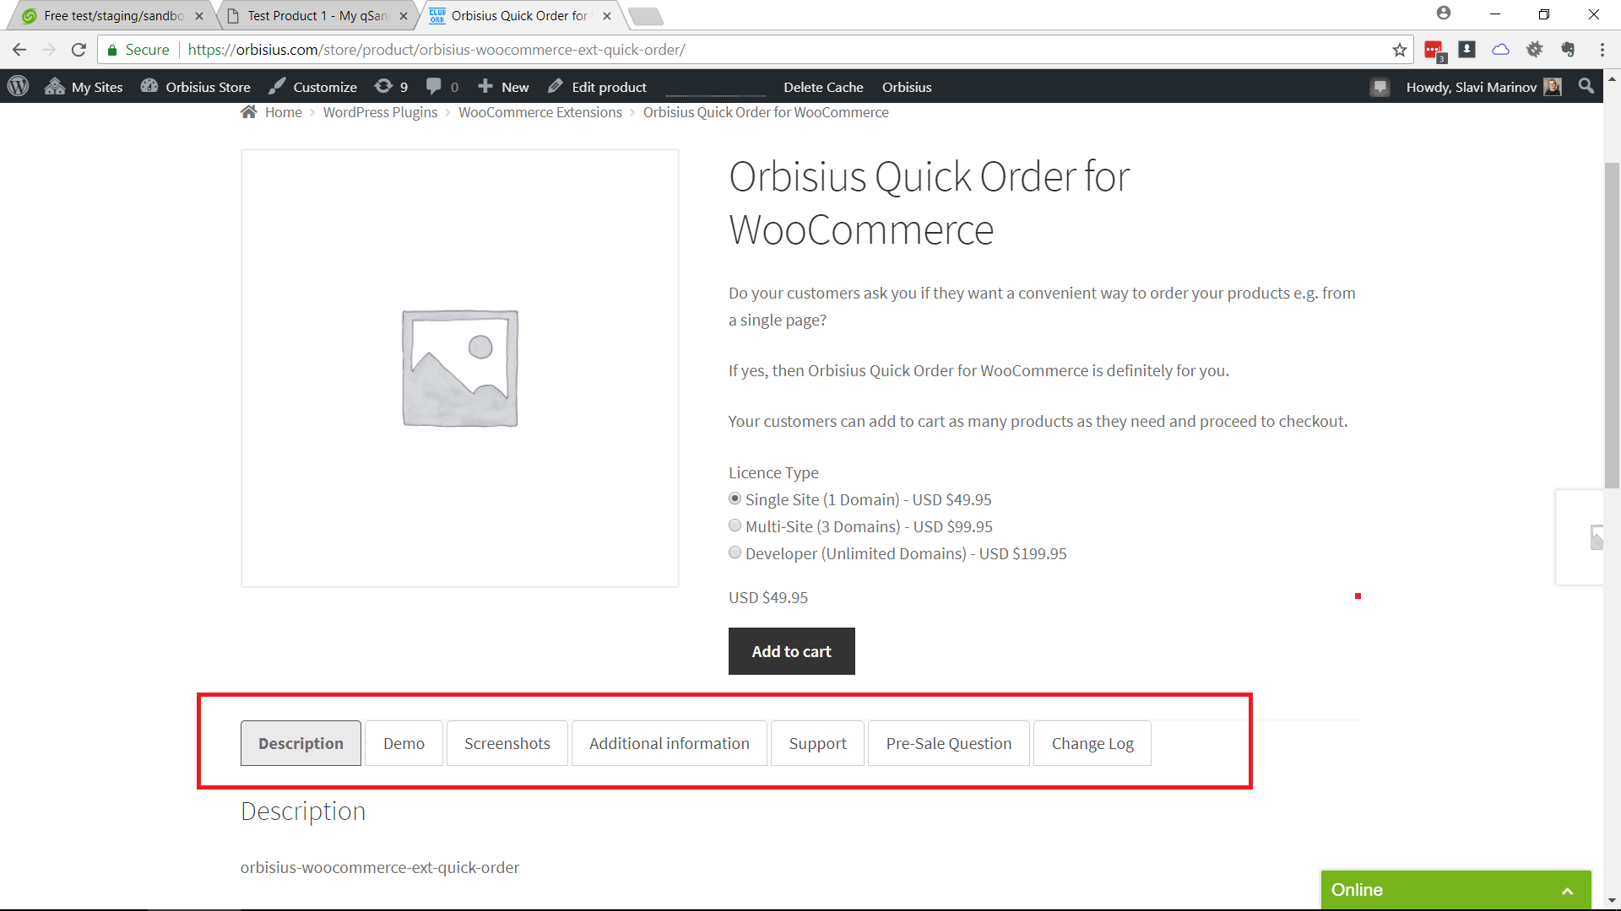Open the admin bar search magnifier

[1586, 86]
